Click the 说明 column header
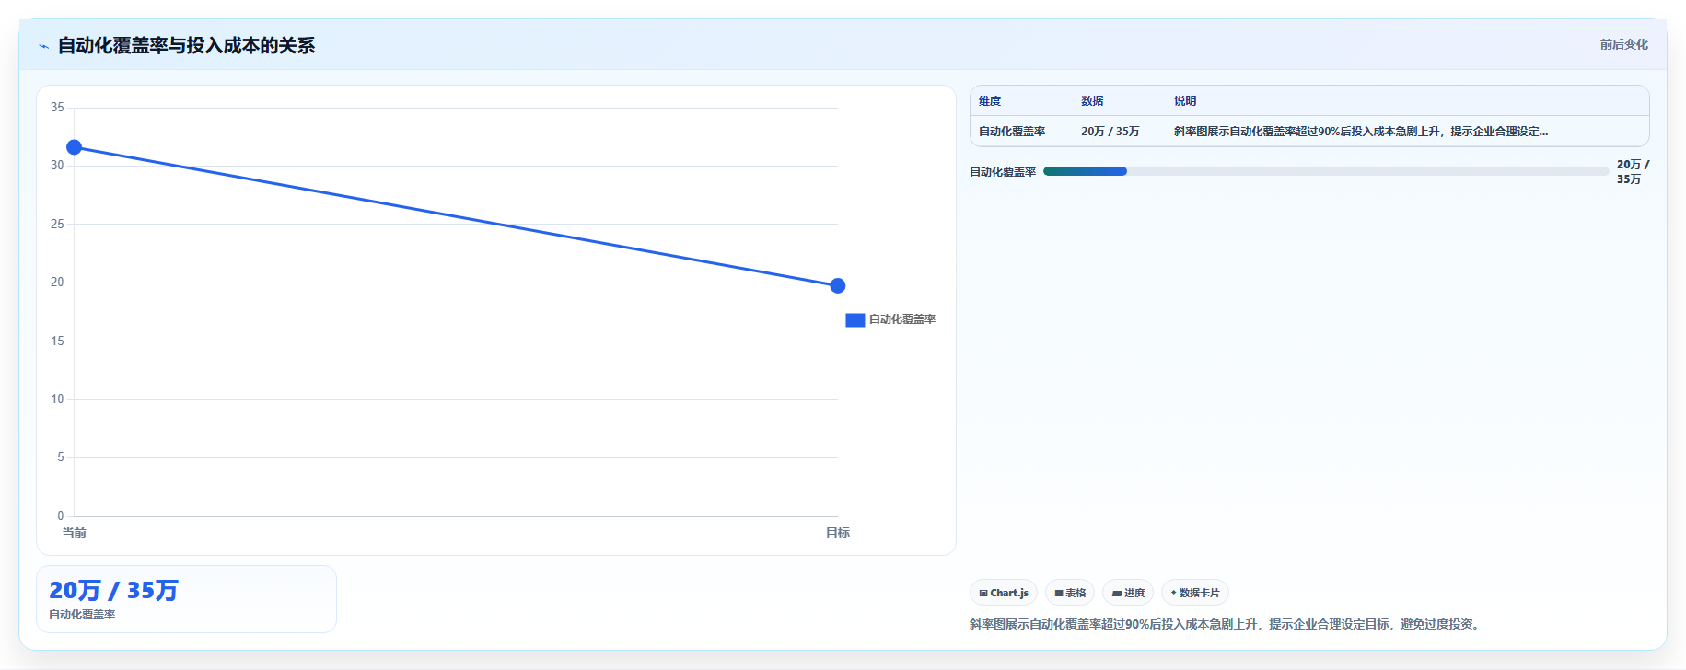This screenshot has width=1686, height=670. coord(1185,101)
